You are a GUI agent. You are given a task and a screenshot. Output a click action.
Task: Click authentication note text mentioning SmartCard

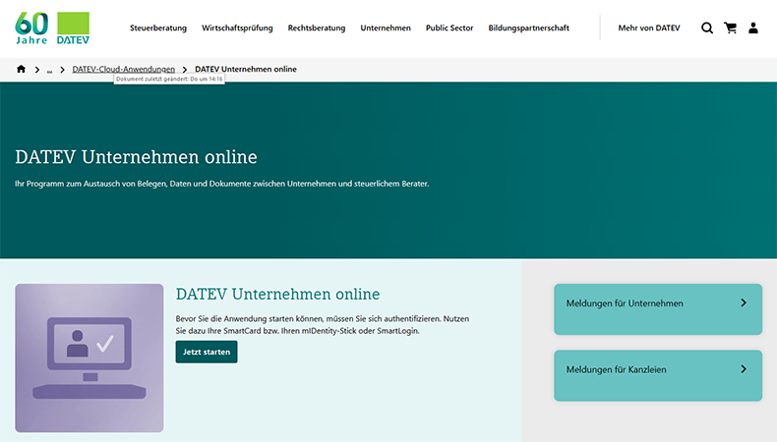(x=322, y=325)
